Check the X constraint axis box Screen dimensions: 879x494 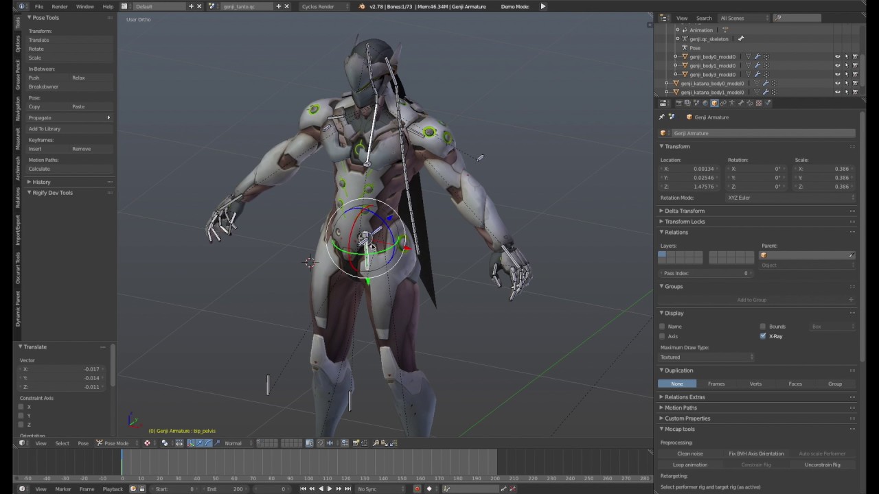tap(21, 407)
